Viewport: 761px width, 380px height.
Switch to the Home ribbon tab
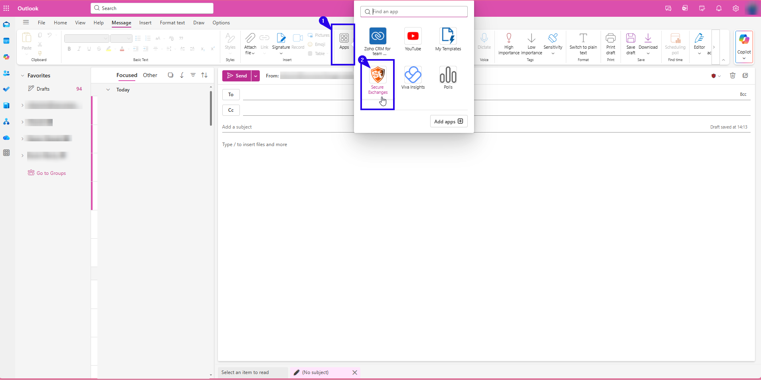(x=60, y=23)
